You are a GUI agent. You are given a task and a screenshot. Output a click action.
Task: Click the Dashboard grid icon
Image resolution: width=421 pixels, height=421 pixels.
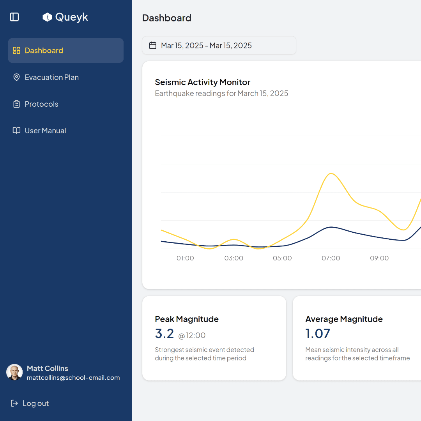click(16, 50)
